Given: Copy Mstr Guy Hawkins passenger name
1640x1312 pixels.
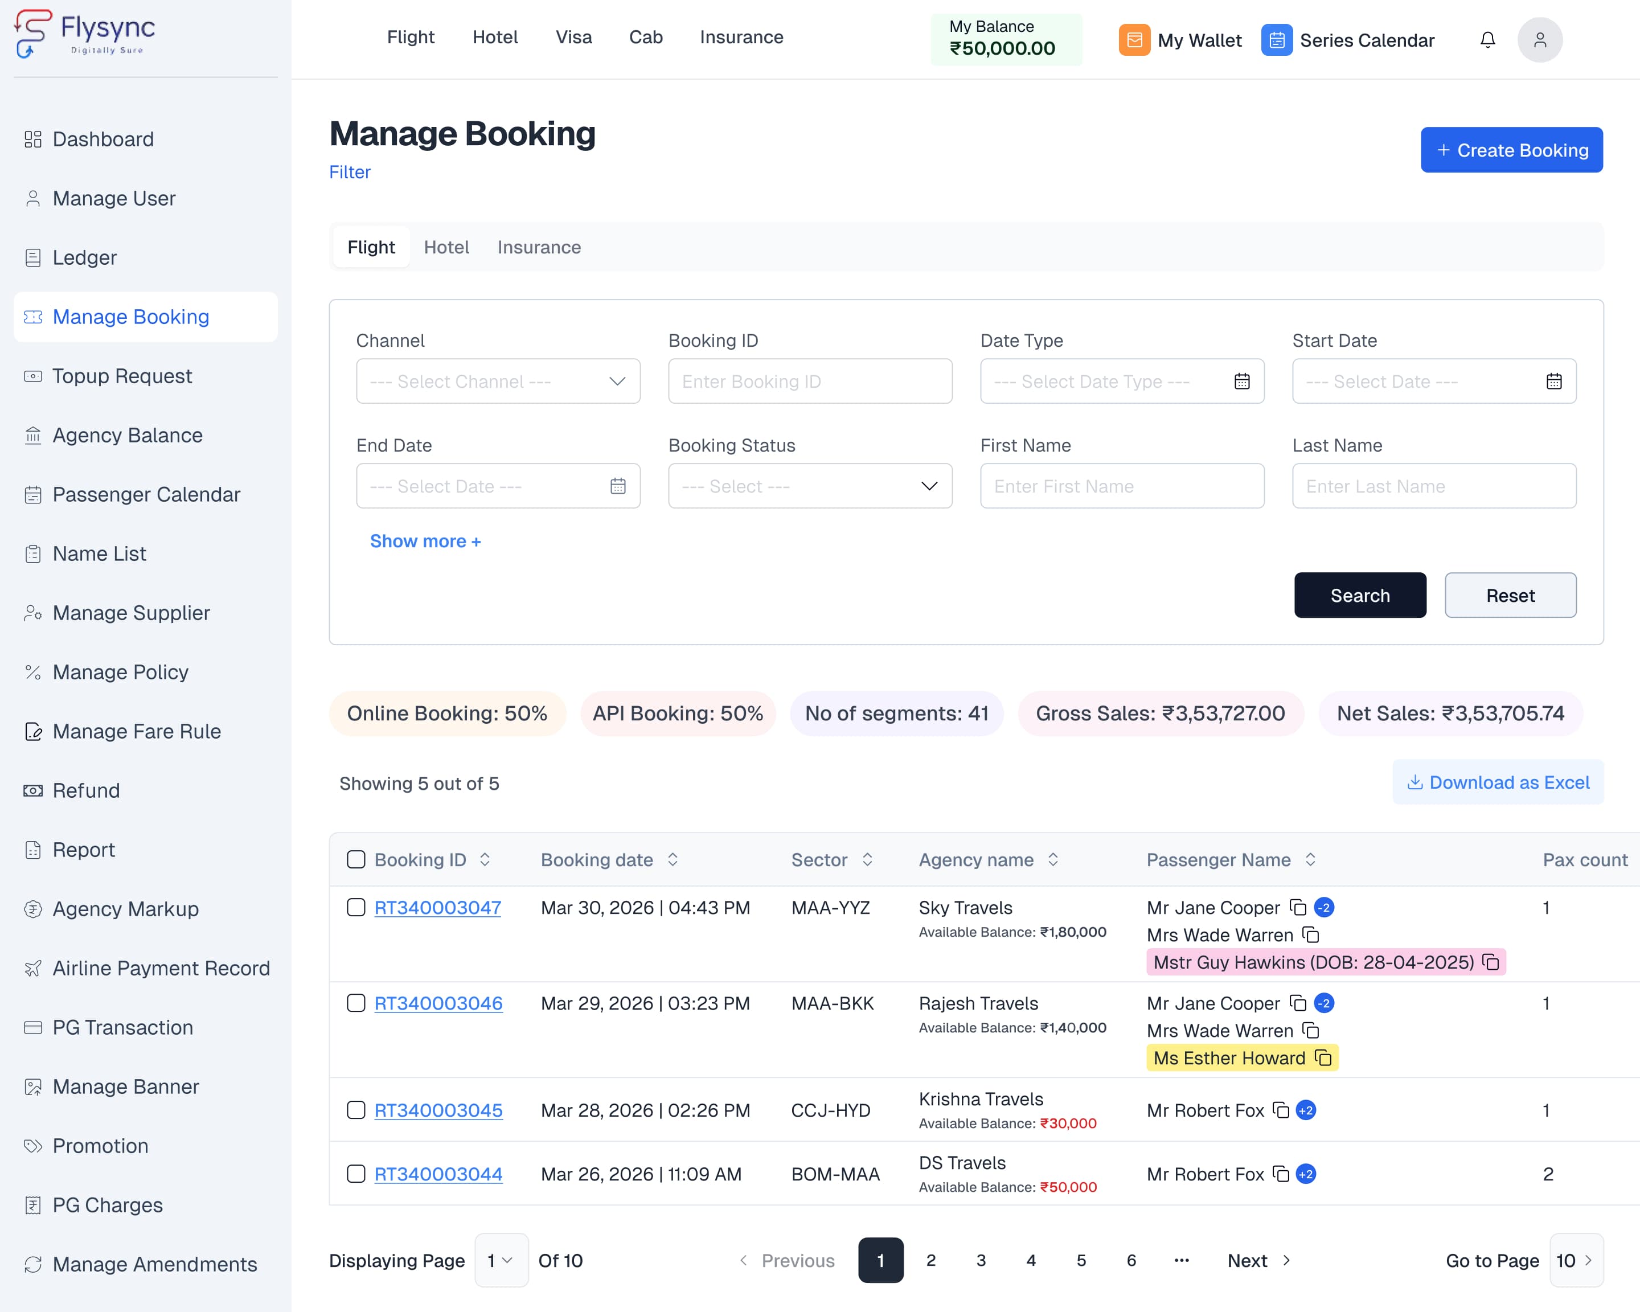Looking at the screenshot, I should (1491, 962).
